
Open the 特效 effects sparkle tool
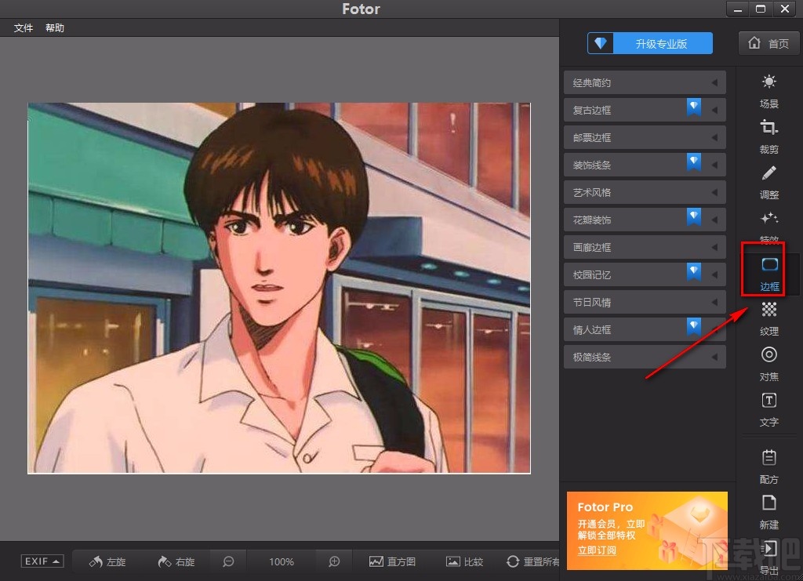tap(768, 228)
